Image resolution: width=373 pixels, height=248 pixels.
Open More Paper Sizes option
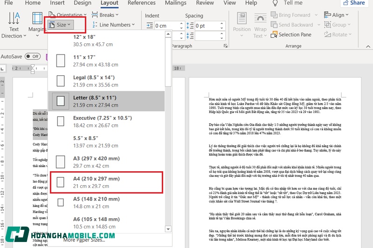click(x=84, y=240)
